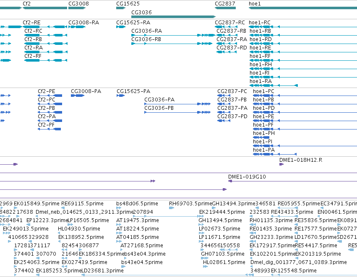Click protein Cf2-PE label
The image size is (357, 277).
click(47, 91)
